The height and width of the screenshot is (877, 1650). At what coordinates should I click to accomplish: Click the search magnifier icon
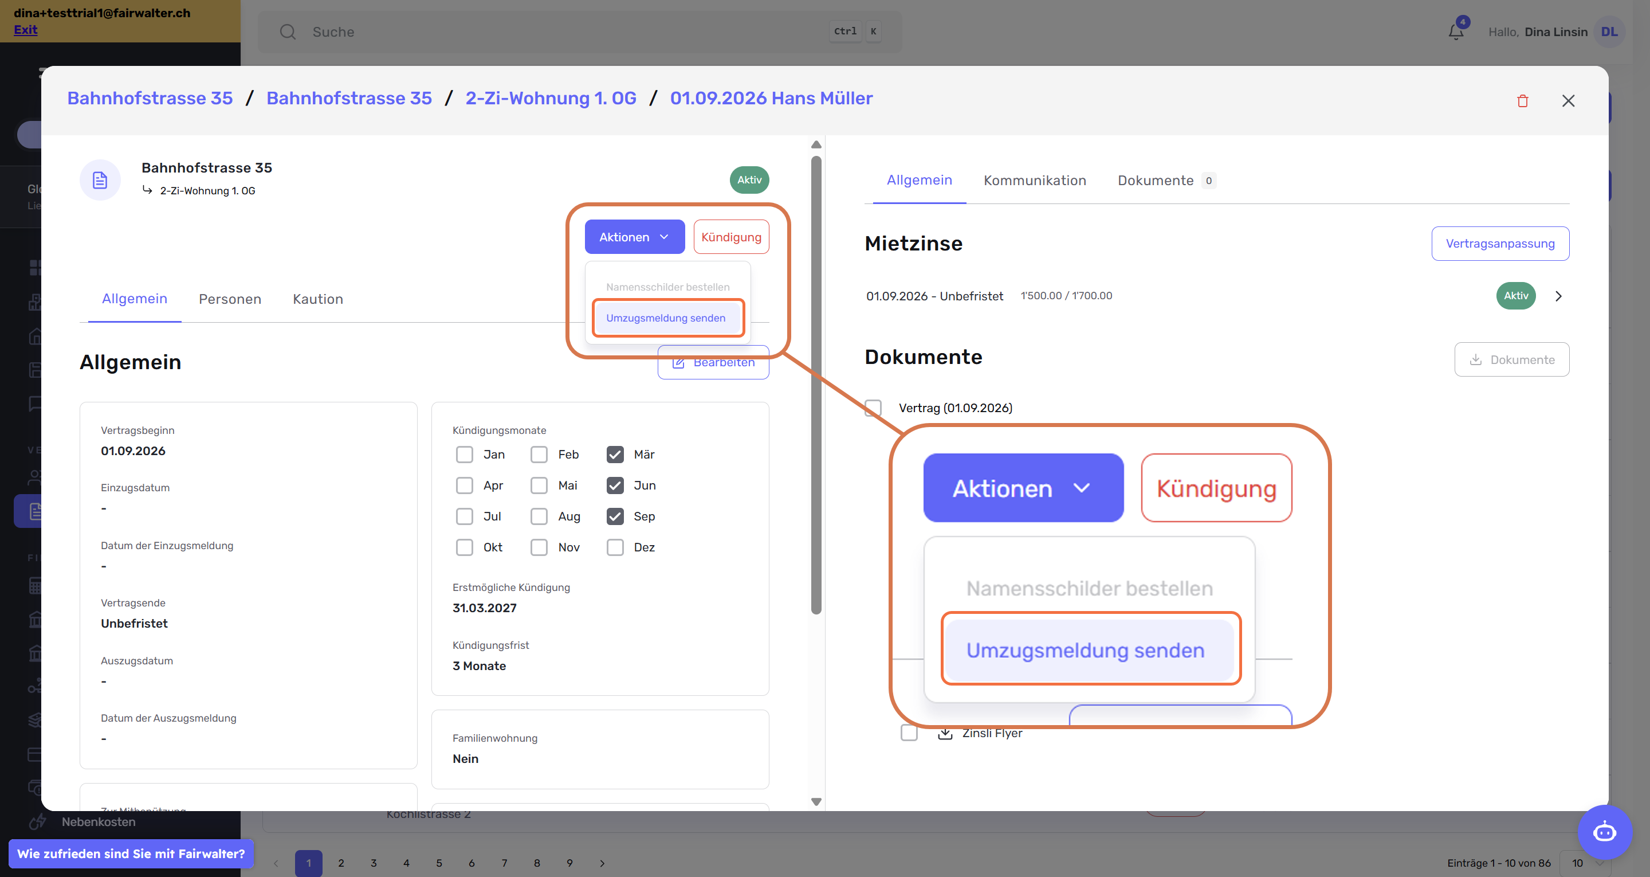click(288, 32)
